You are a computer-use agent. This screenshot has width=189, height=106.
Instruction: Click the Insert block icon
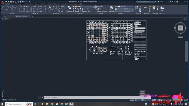coord(95,8)
